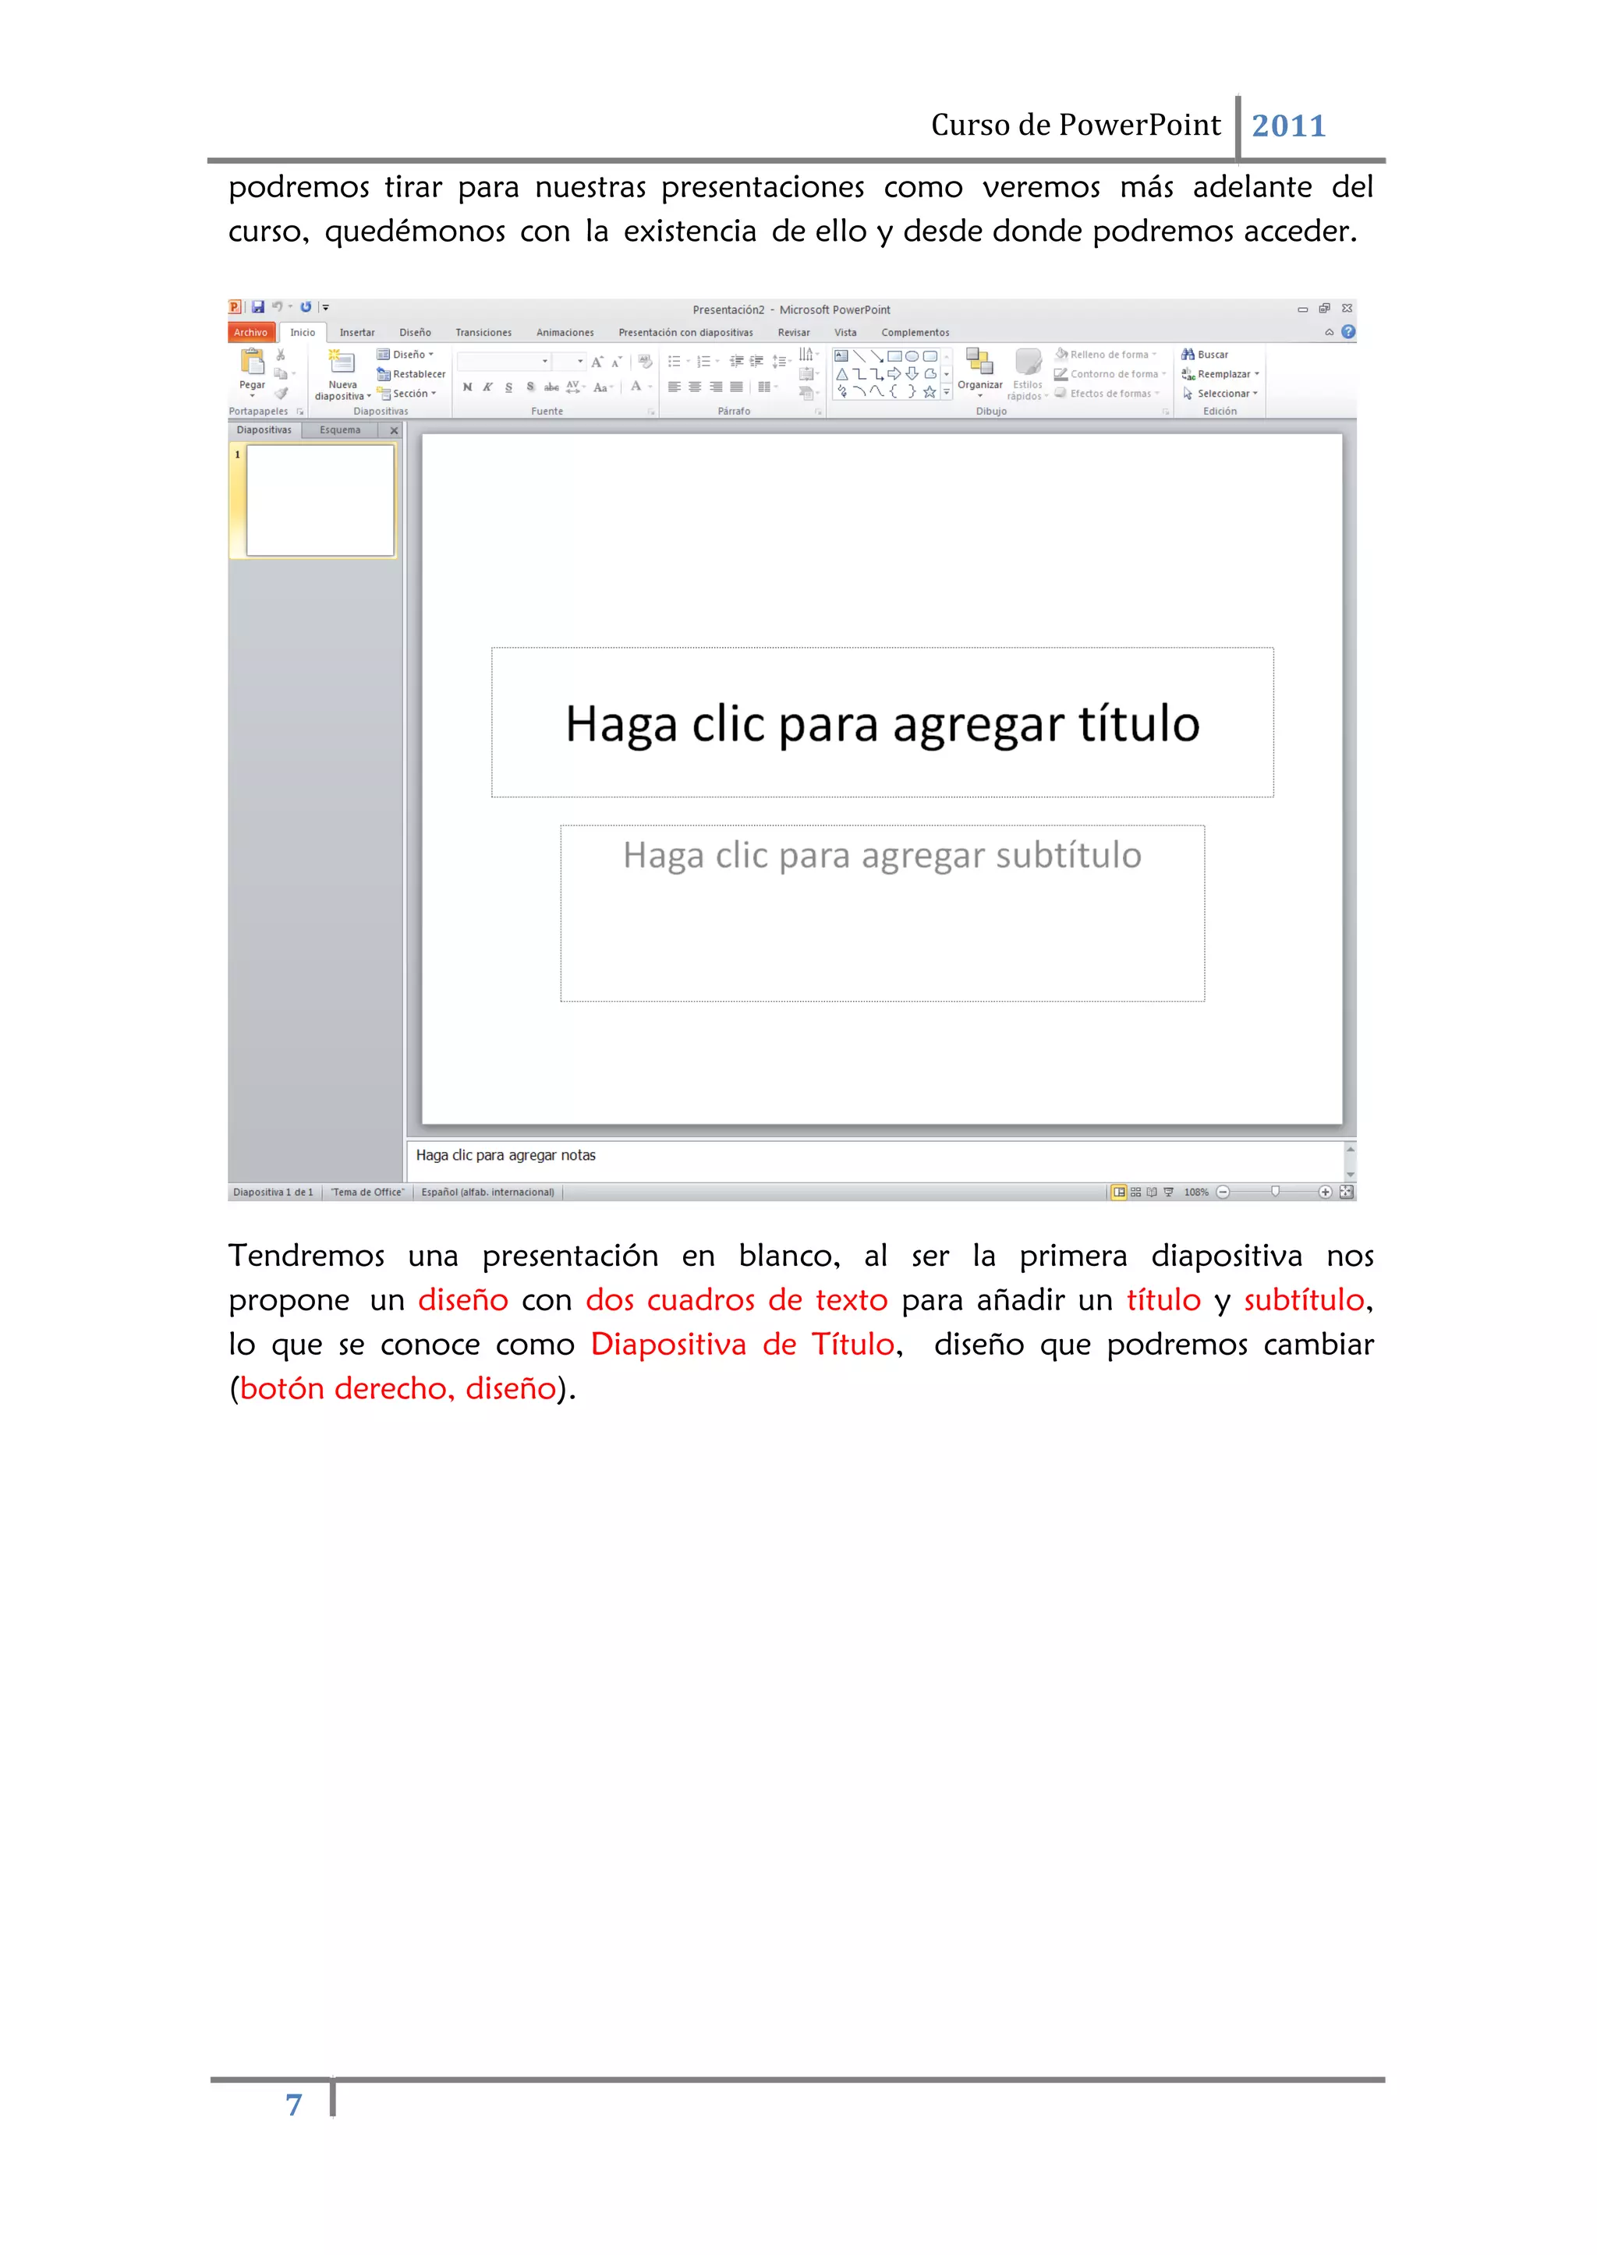
Task: Click the Redo icon in quick access toolbar
Action: click(306, 306)
